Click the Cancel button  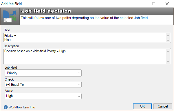163,106
